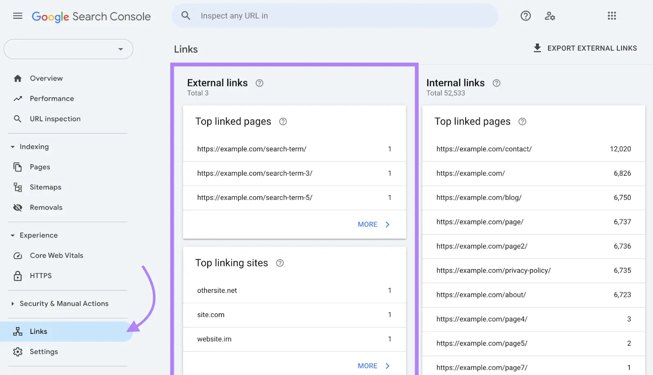
Task: Open the Google apps grid
Action: 612,16
